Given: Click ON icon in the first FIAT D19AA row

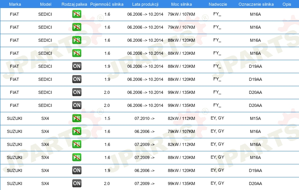Looking at the screenshot, I should 76,66.
